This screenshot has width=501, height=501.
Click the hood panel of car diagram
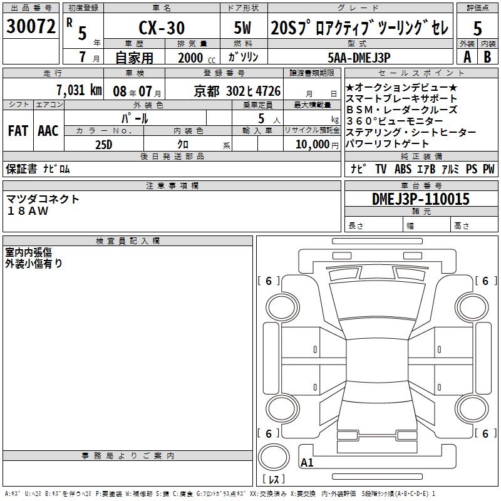pyautogui.click(x=378, y=301)
